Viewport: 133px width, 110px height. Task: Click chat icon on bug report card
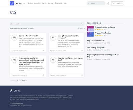tap(53, 60)
